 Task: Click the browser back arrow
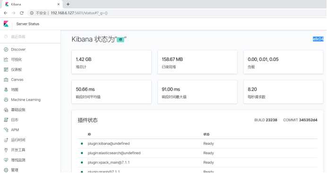(x=6, y=13)
